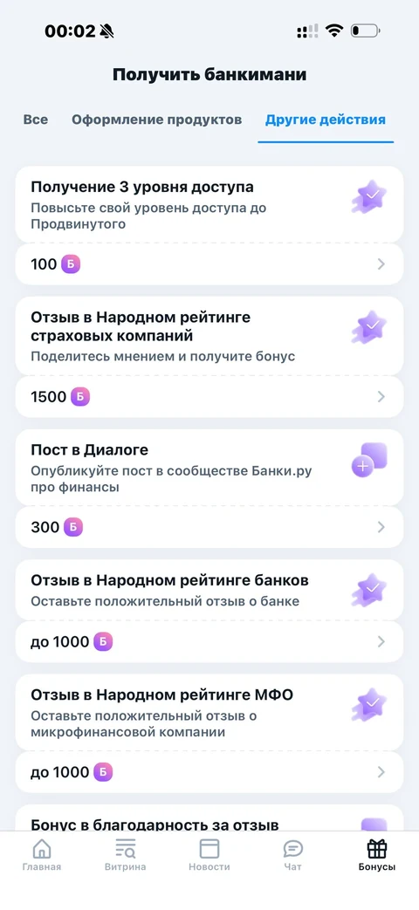Open Отзыв в Народном рейтинге страховых компаний

point(209,336)
